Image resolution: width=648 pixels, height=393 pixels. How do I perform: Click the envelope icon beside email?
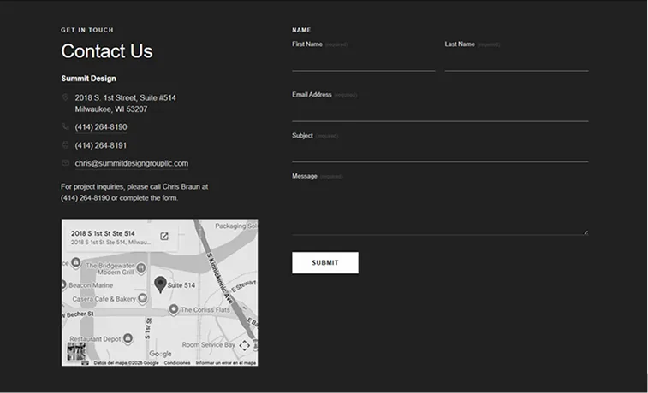[x=65, y=163]
